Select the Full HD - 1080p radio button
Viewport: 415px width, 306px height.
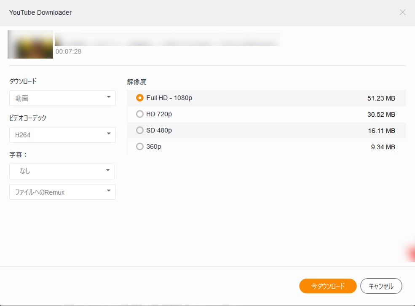pyautogui.click(x=140, y=98)
